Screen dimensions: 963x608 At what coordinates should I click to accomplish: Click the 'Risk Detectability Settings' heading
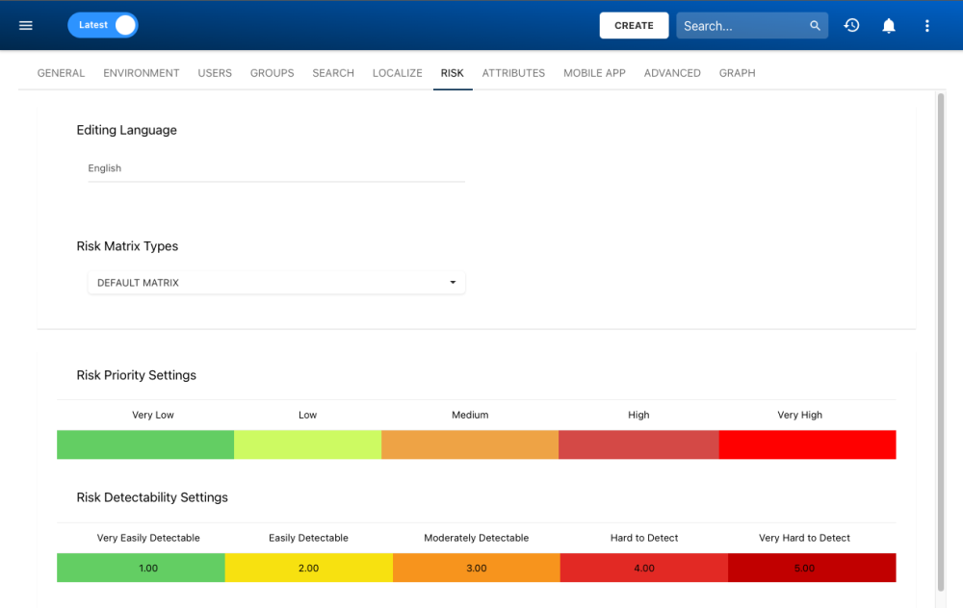pos(152,497)
